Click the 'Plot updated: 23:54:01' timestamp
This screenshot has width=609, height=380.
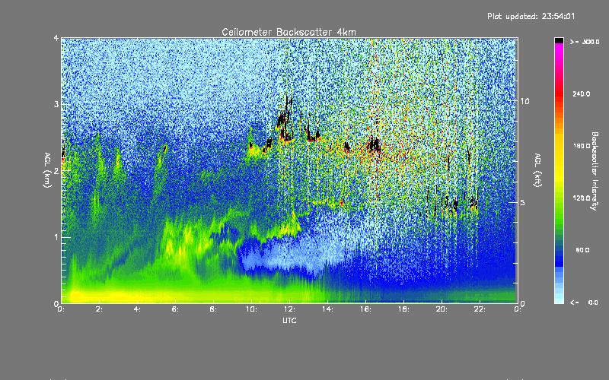click(x=531, y=16)
